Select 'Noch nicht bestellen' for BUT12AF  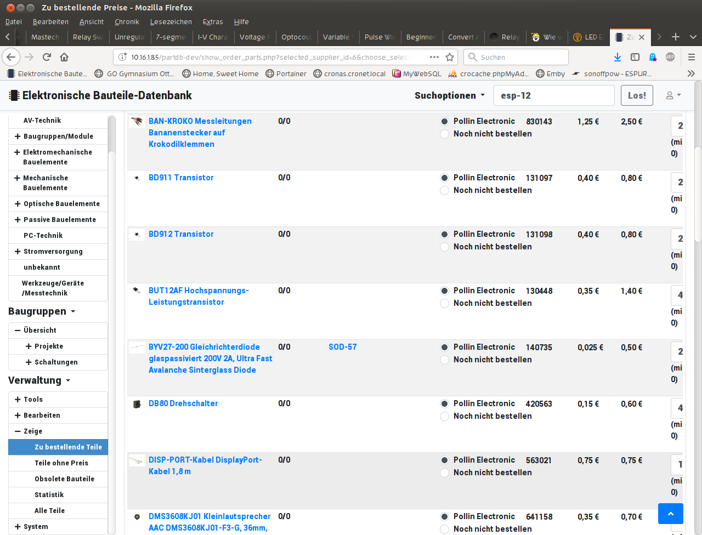[x=445, y=304]
